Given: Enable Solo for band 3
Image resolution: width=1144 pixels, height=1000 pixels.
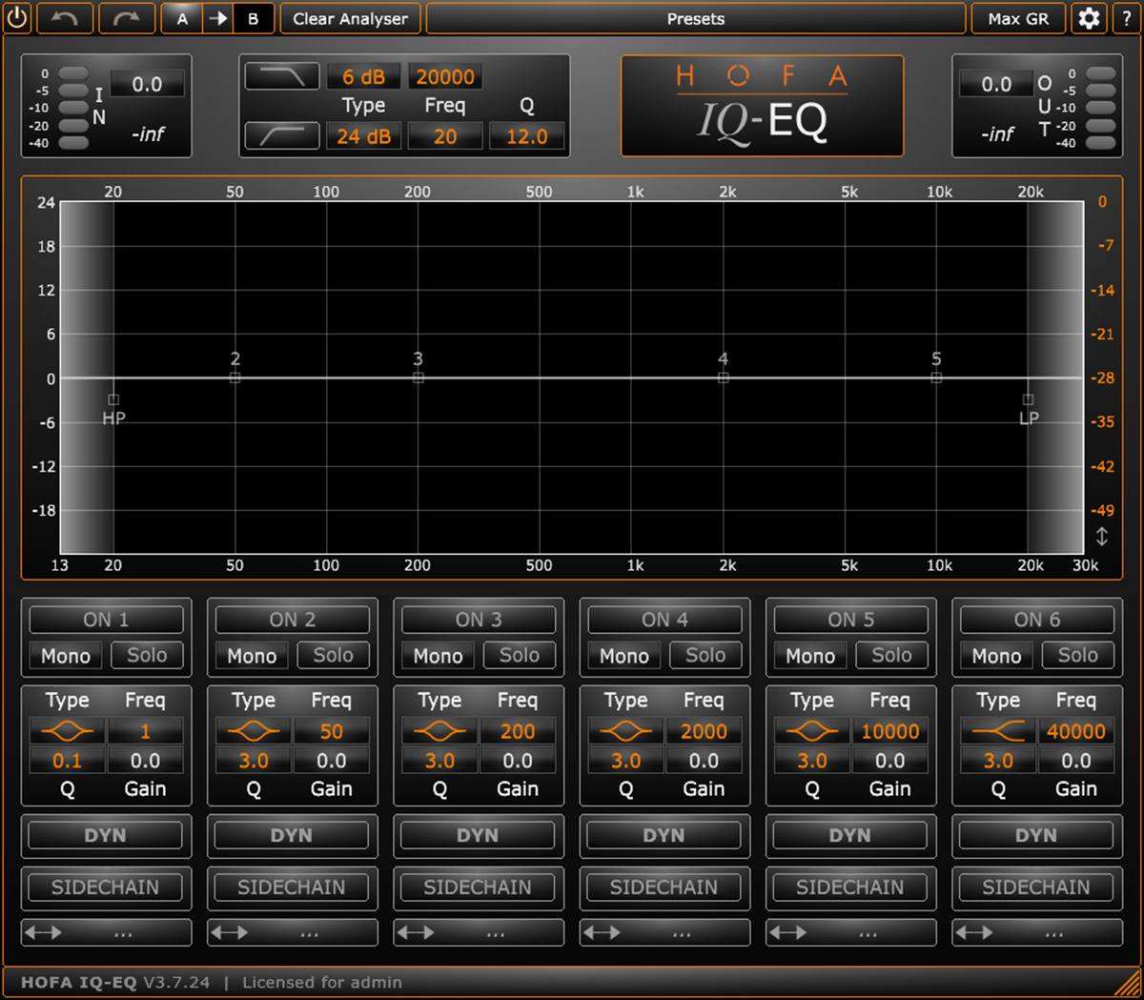Looking at the screenshot, I should point(519,655).
